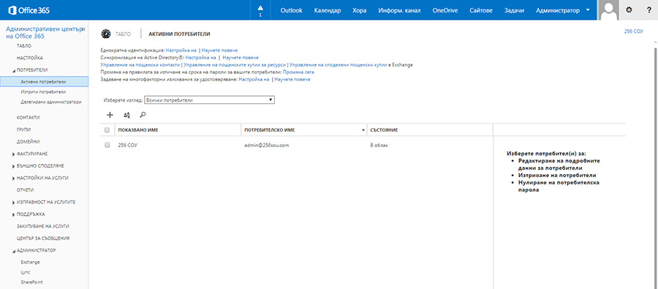The height and width of the screenshot is (289, 658).
Task: Collapse the ПОТРЕБИТЕЛИ tree section
Action: pyautogui.click(x=14, y=70)
